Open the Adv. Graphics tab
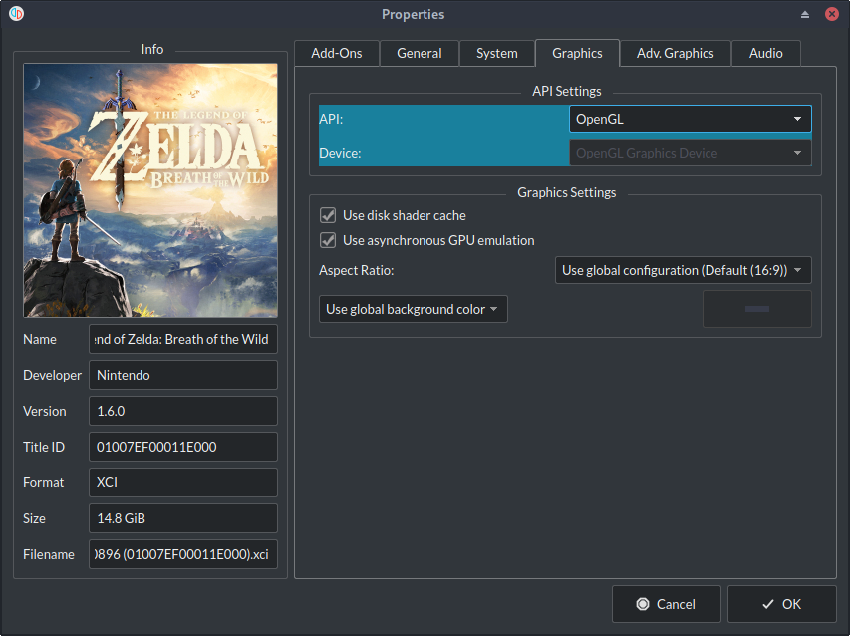Screen dimensions: 850x636 676,53
